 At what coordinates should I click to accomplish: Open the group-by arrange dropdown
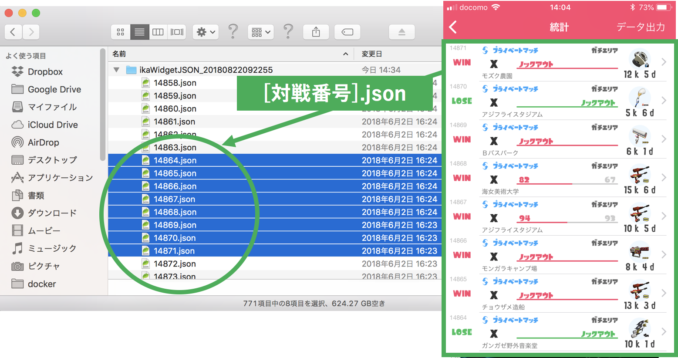[260, 32]
